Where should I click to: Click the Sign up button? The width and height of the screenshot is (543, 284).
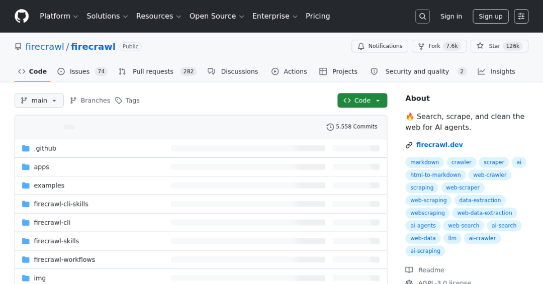(491, 16)
